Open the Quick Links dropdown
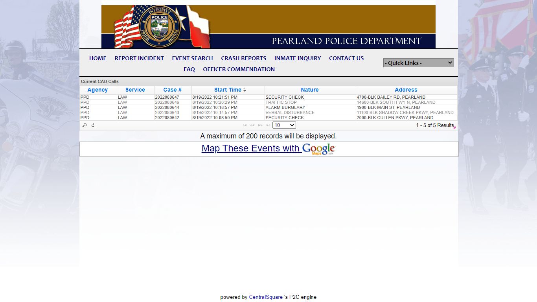Image resolution: width=537 pixels, height=302 pixels. [418, 63]
